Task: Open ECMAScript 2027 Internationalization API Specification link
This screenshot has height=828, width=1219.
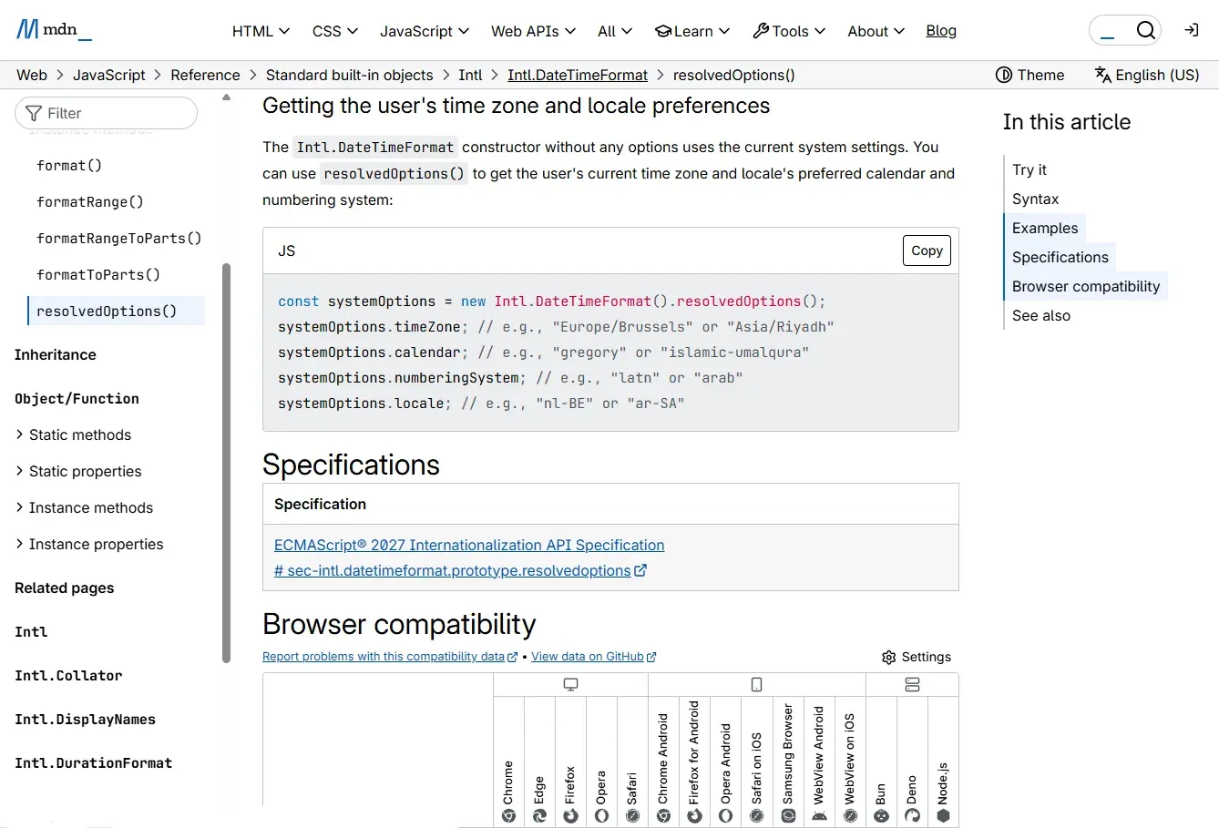Action: 469,545
